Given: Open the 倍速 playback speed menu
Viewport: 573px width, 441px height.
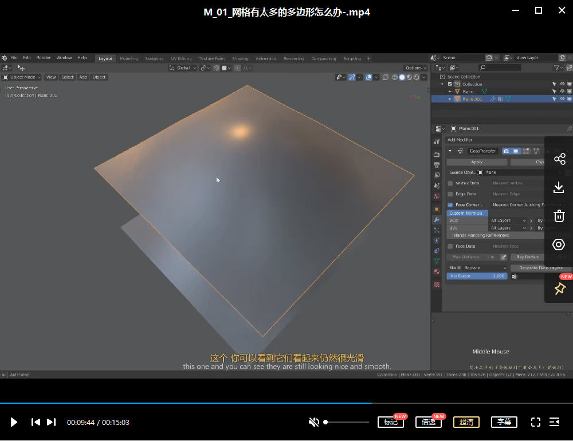Looking at the screenshot, I should (x=429, y=422).
